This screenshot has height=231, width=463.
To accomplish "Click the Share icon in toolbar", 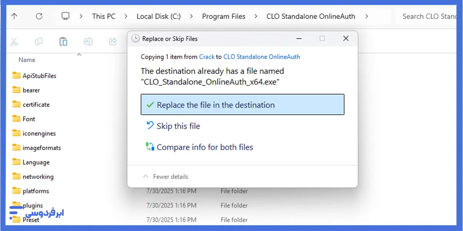I will (x=113, y=41).
